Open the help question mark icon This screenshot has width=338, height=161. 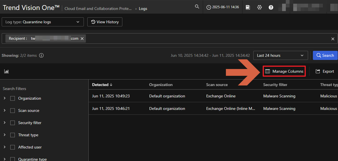pos(271,7)
